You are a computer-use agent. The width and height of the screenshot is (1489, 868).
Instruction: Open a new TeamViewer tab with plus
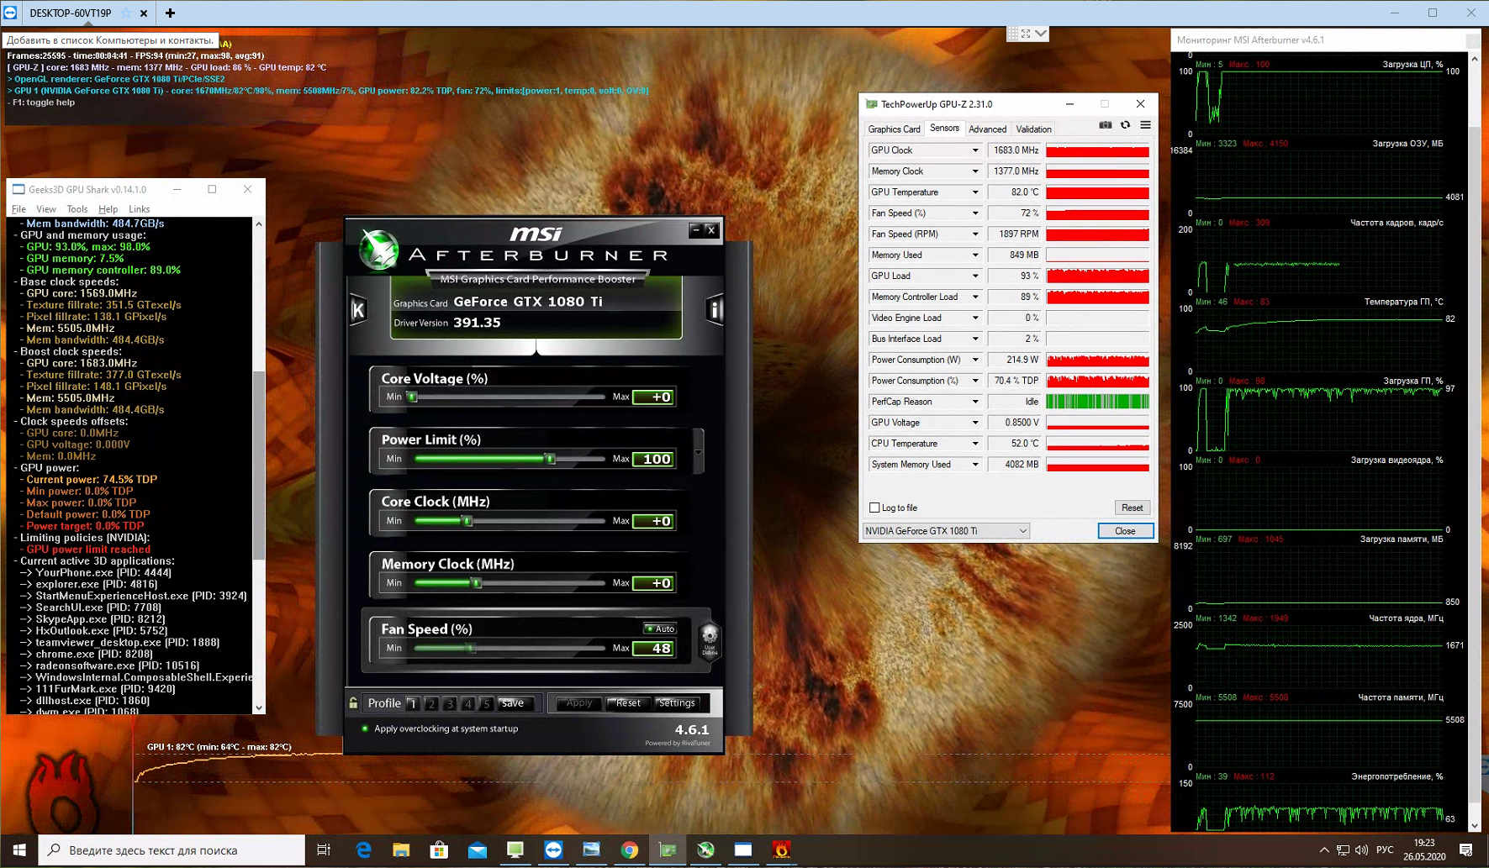pyautogui.click(x=170, y=13)
